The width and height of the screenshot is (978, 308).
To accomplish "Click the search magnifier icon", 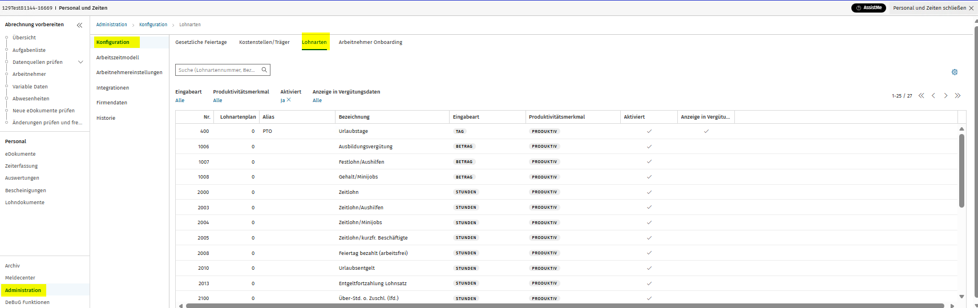I will (264, 70).
